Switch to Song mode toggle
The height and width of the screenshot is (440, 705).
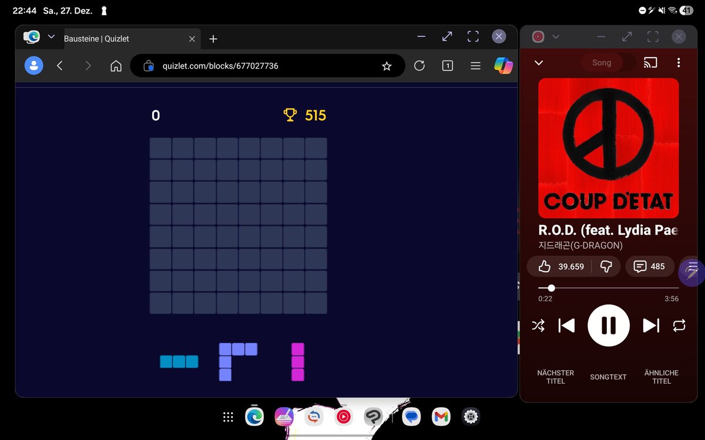pyautogui.click(x=602, y=63)
